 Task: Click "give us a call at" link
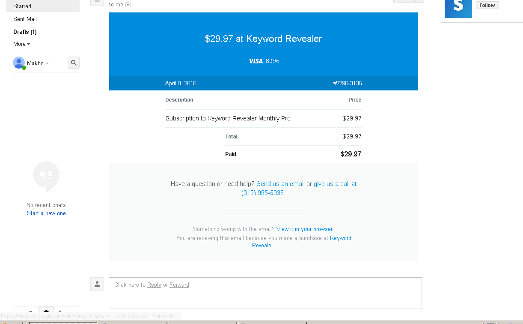[x=335, y=184]
